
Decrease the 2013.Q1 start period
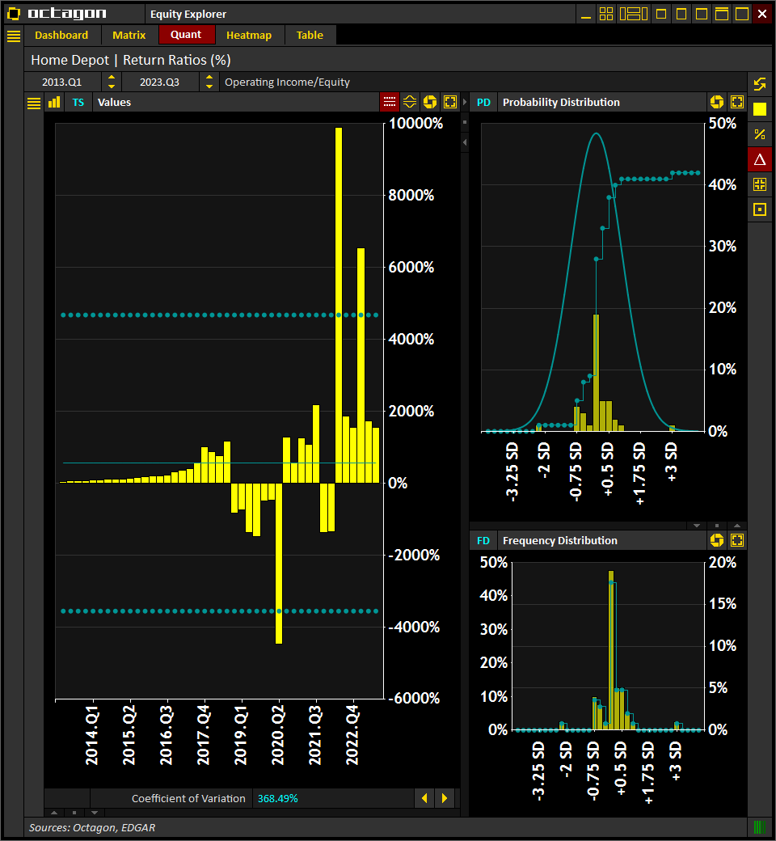112,87
